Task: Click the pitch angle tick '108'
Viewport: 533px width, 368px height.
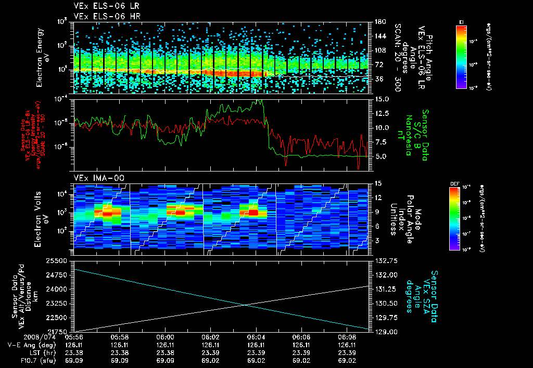Action: click(x=380, y=50)
